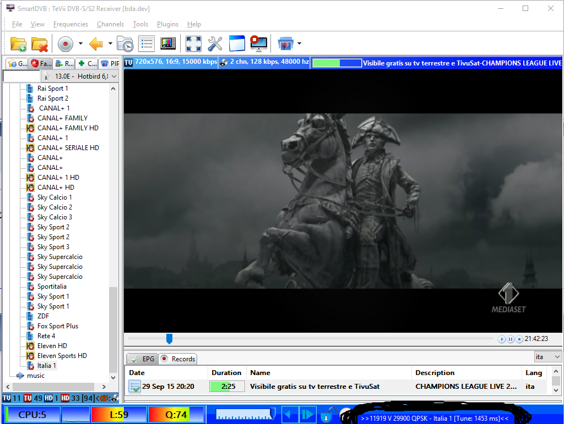Open the Frequencies menu
Image resolution: width=564 pixels, height=424 pixels.
70,24
